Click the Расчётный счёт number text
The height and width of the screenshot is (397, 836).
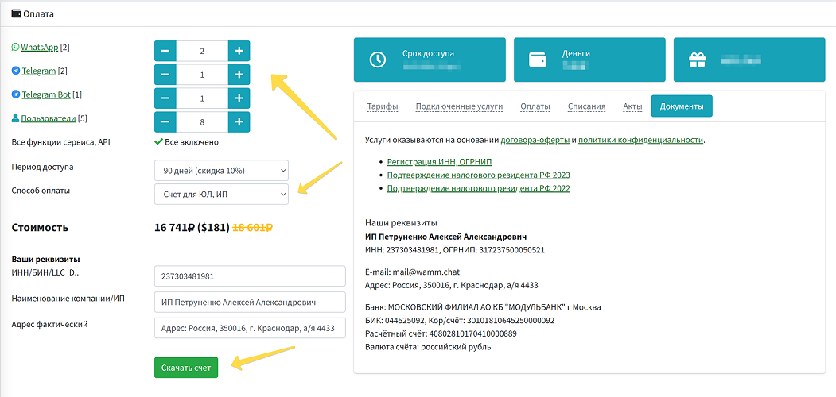[x=472, y=333]
